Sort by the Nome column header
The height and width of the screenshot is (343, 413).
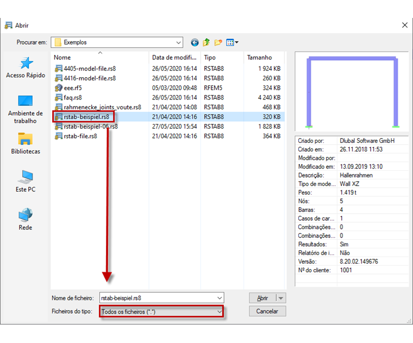point(100,58)
